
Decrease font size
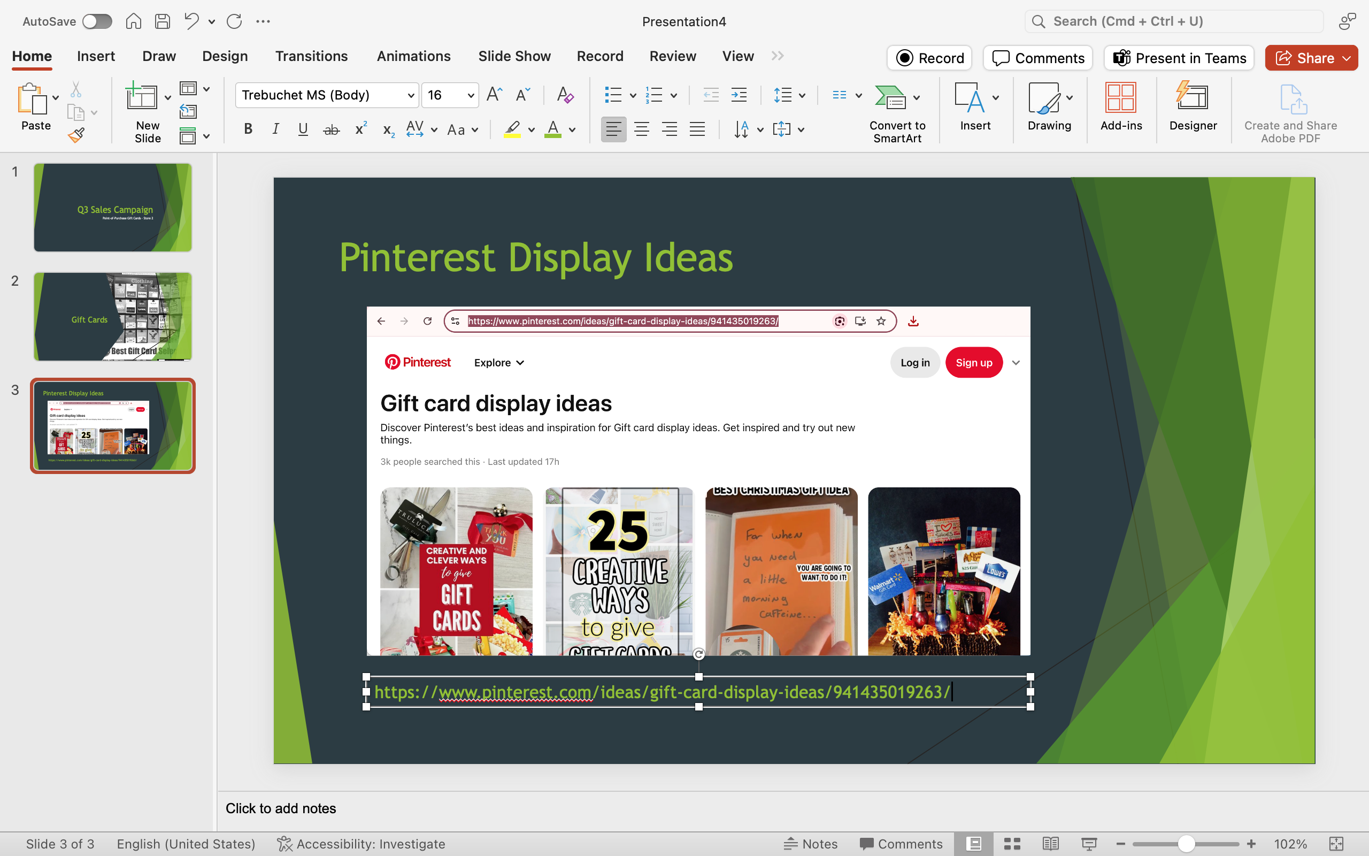pos(524,95)
